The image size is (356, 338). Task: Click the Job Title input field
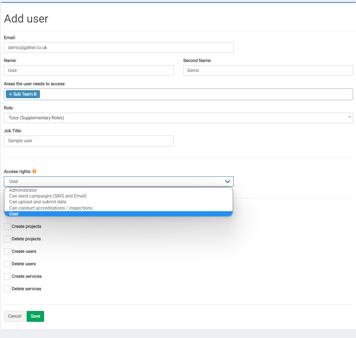[x=89, y=141]
